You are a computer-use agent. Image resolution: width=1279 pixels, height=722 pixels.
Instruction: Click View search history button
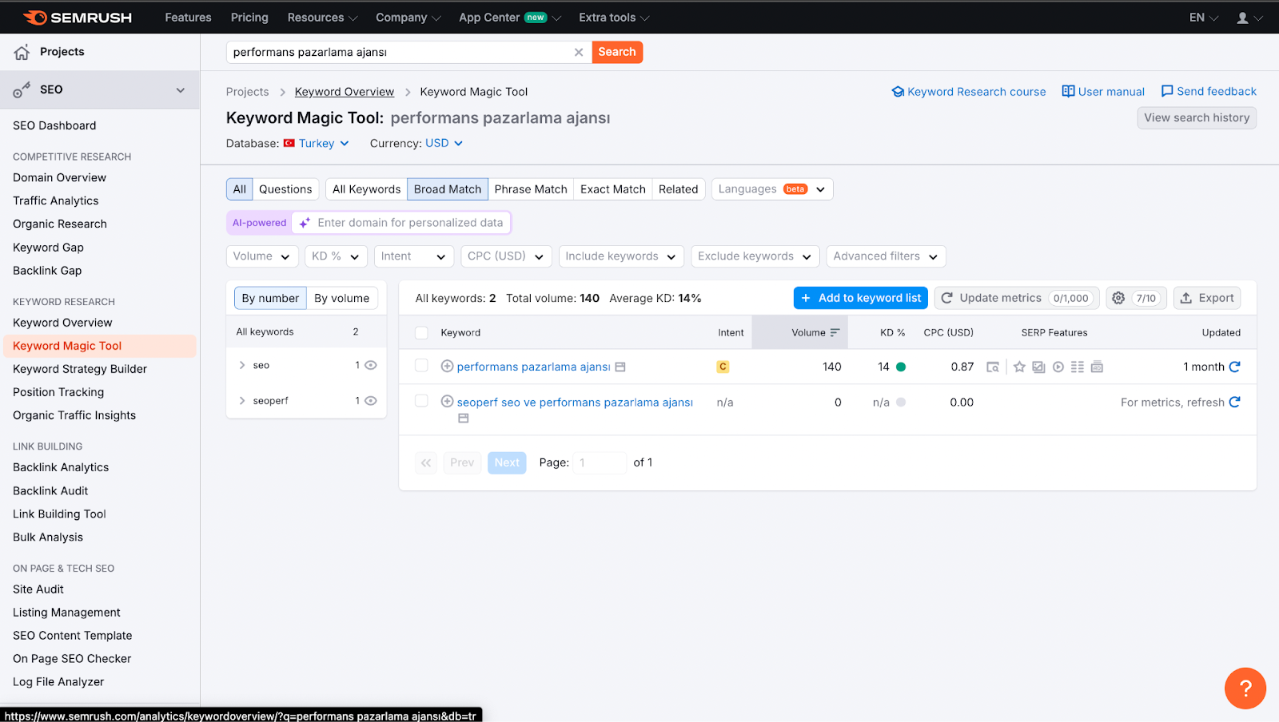pos(1197,117)
